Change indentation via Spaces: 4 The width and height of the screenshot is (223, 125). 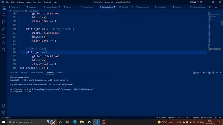point(172,118)
